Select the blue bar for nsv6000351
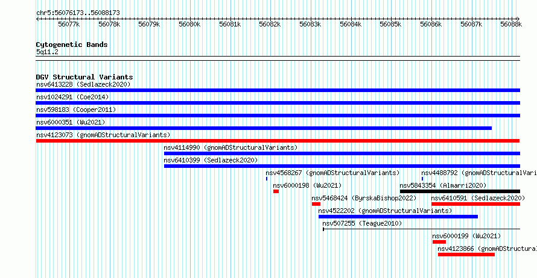This screenshot has height=278, width=537. click(x=264, y=128)
